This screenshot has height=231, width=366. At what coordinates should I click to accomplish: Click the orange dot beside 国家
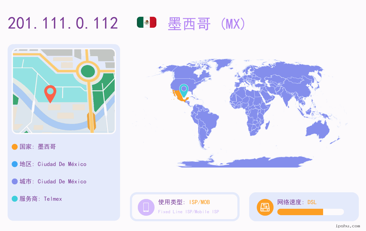click(x=15, y=147)
